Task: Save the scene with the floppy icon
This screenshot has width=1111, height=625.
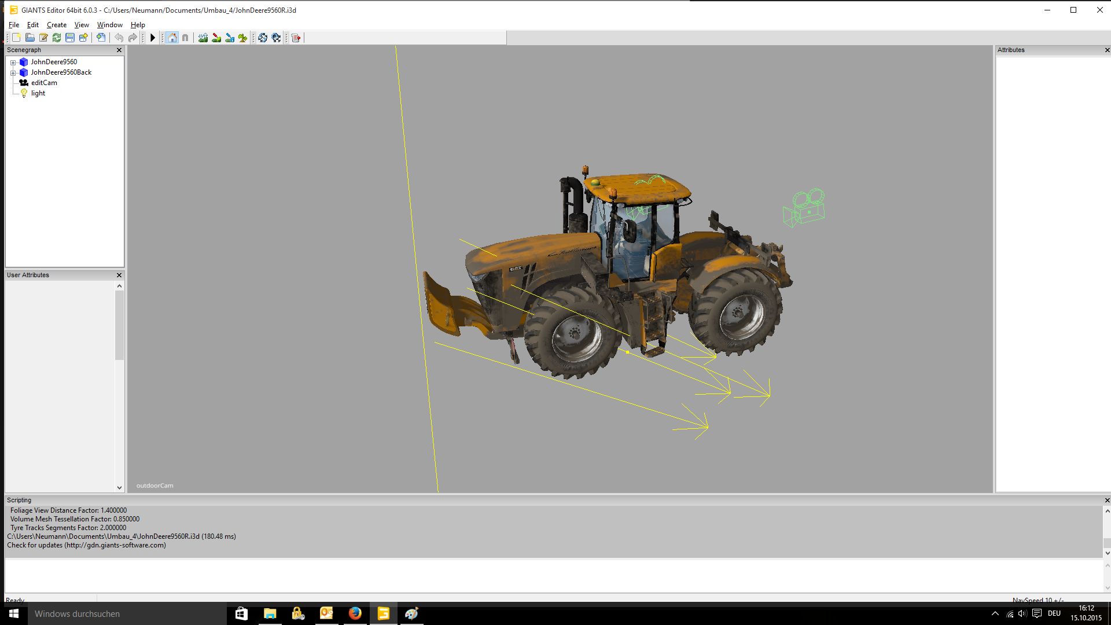Action: point(70,38)
